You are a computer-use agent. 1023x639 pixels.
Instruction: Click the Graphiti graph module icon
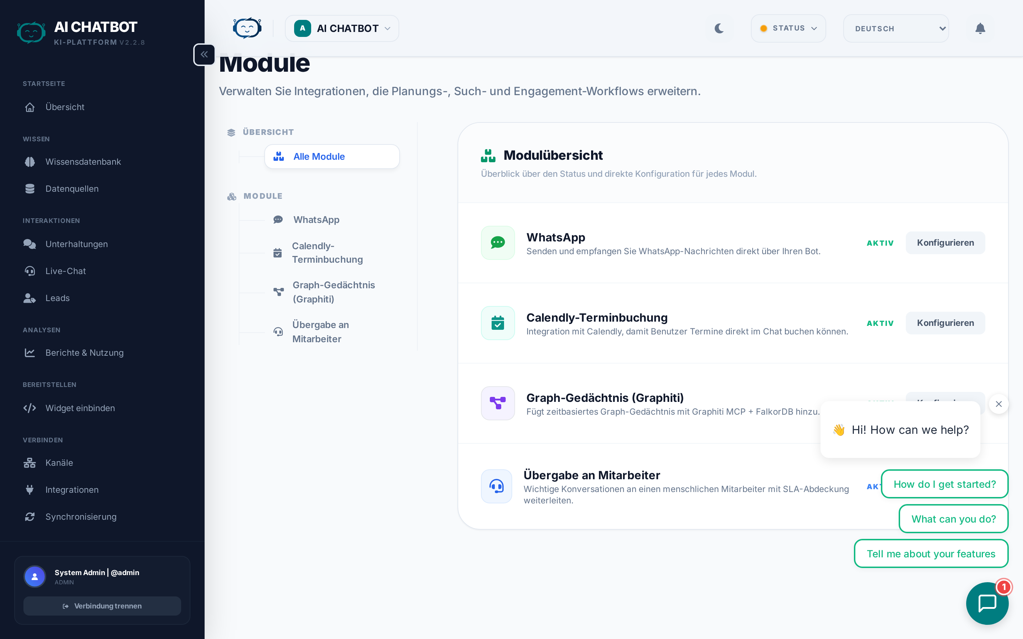[498, 403]
